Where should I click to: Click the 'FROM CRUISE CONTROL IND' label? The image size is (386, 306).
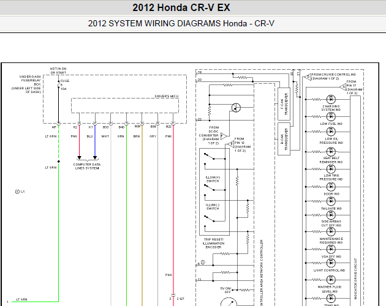pyautogui.click(x=333, y=76)
